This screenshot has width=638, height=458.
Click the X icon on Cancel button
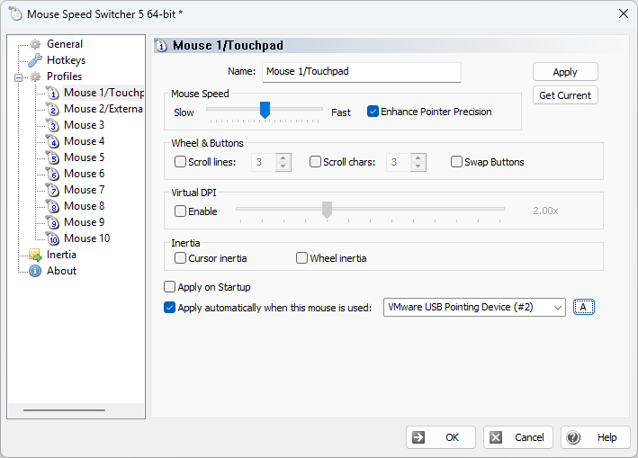point(496,437)
